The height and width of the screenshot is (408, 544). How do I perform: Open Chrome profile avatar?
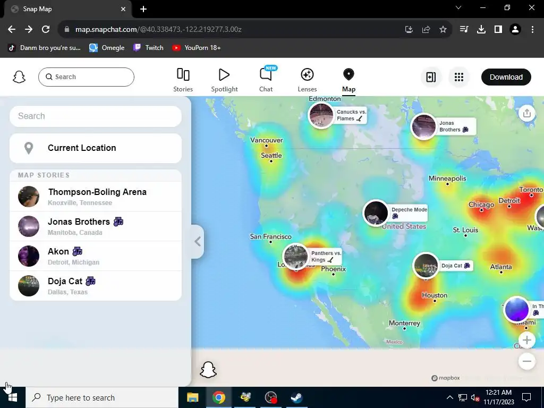tap(515, 30)
